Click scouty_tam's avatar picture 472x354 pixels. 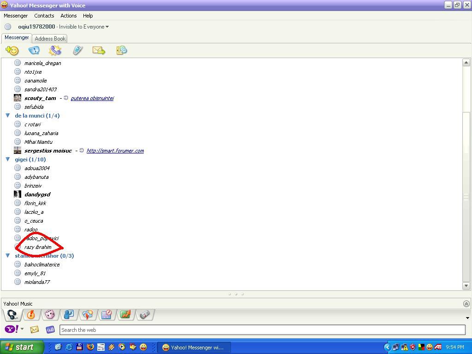(18, 98)
